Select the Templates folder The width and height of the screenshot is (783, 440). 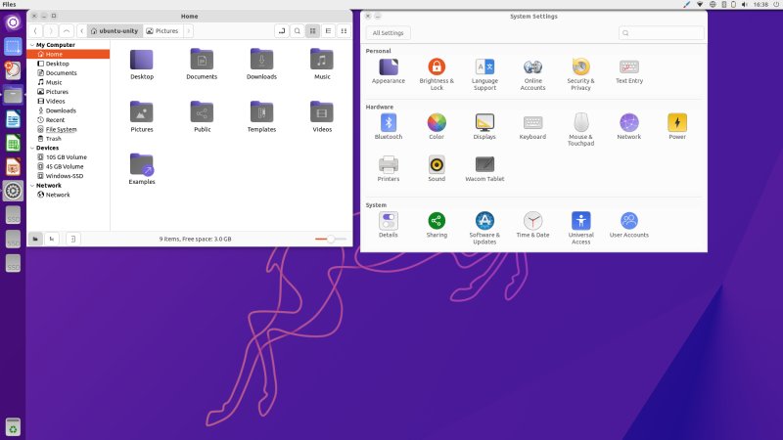[x=261, y=116]
